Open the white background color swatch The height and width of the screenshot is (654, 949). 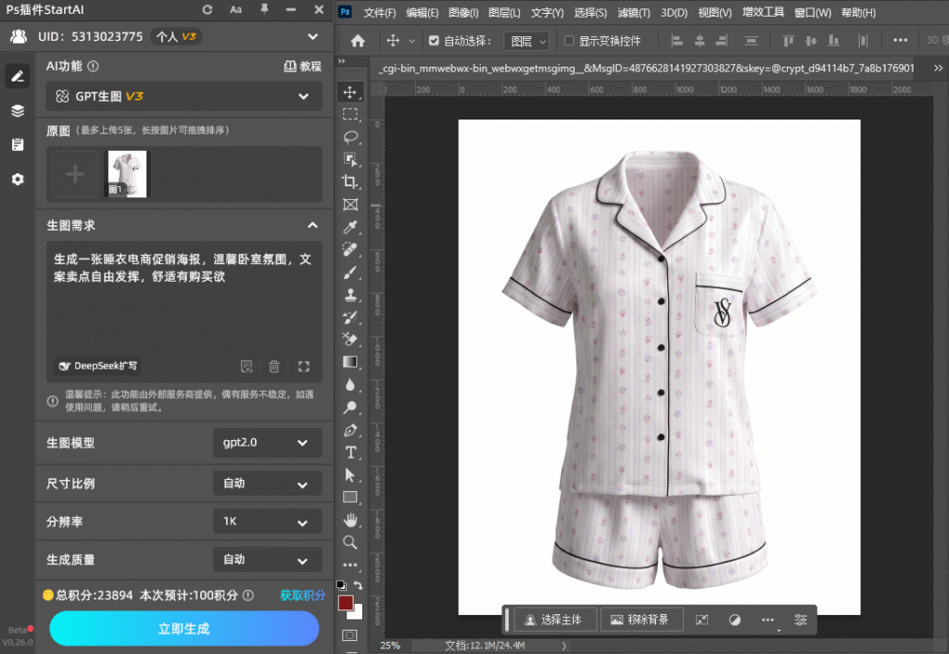[x=357, y=613]
